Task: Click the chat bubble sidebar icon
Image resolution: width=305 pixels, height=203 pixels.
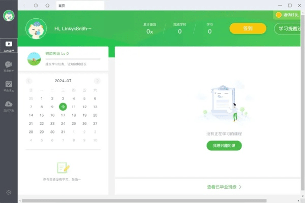Action: pyautogui.click(x=9, y=66)
